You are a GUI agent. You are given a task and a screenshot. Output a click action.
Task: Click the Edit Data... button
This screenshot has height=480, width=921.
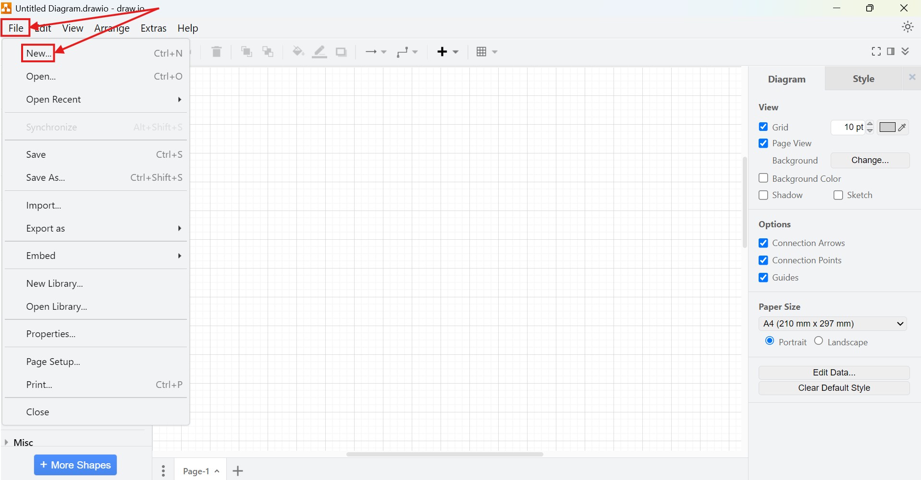click(834, 373)
